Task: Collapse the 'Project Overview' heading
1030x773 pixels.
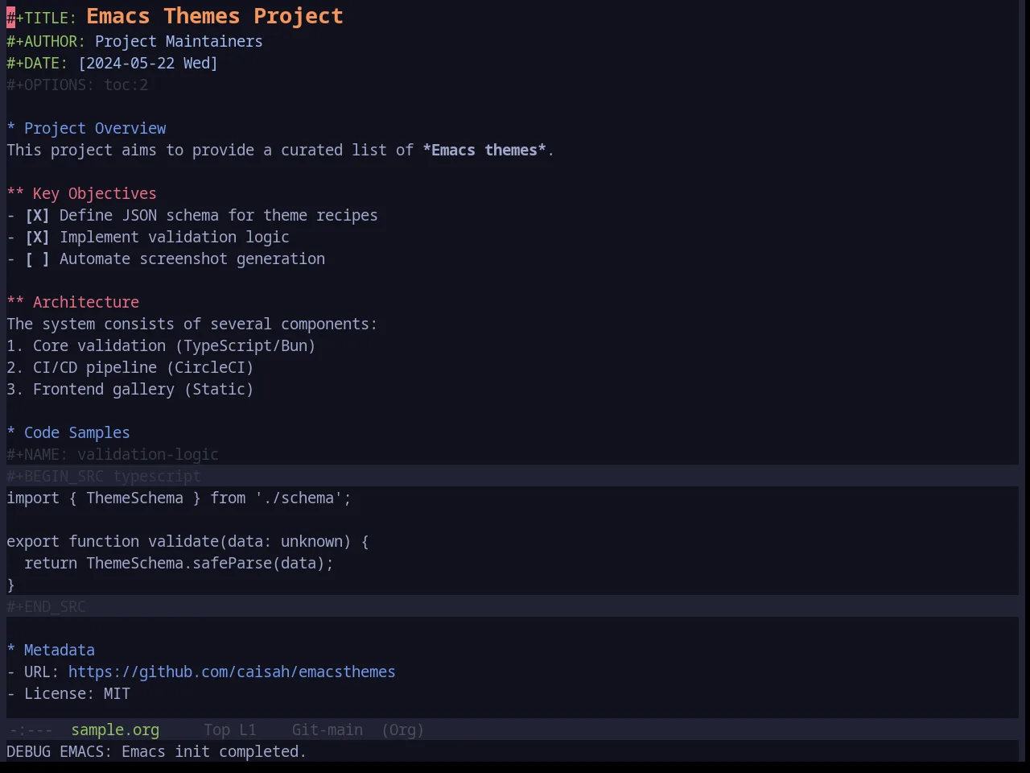Action: pyautogui.click(x=87, y=129)
